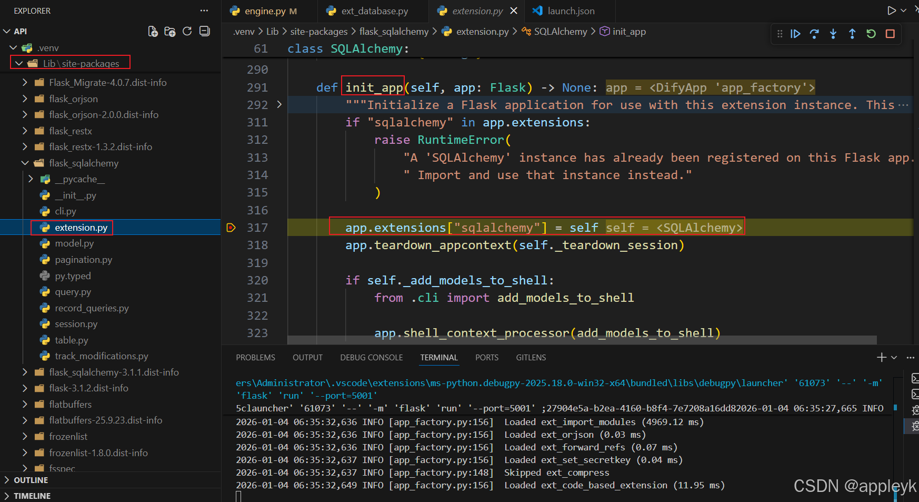Viewport: 919px width, 502px height.
Task: Open query.py file
Action: [73, 292]
